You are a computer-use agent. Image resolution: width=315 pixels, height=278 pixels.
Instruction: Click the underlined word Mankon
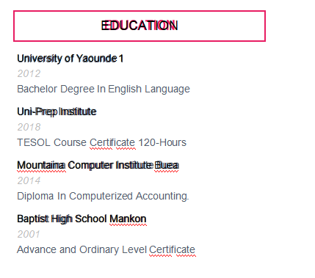(128, 219)
